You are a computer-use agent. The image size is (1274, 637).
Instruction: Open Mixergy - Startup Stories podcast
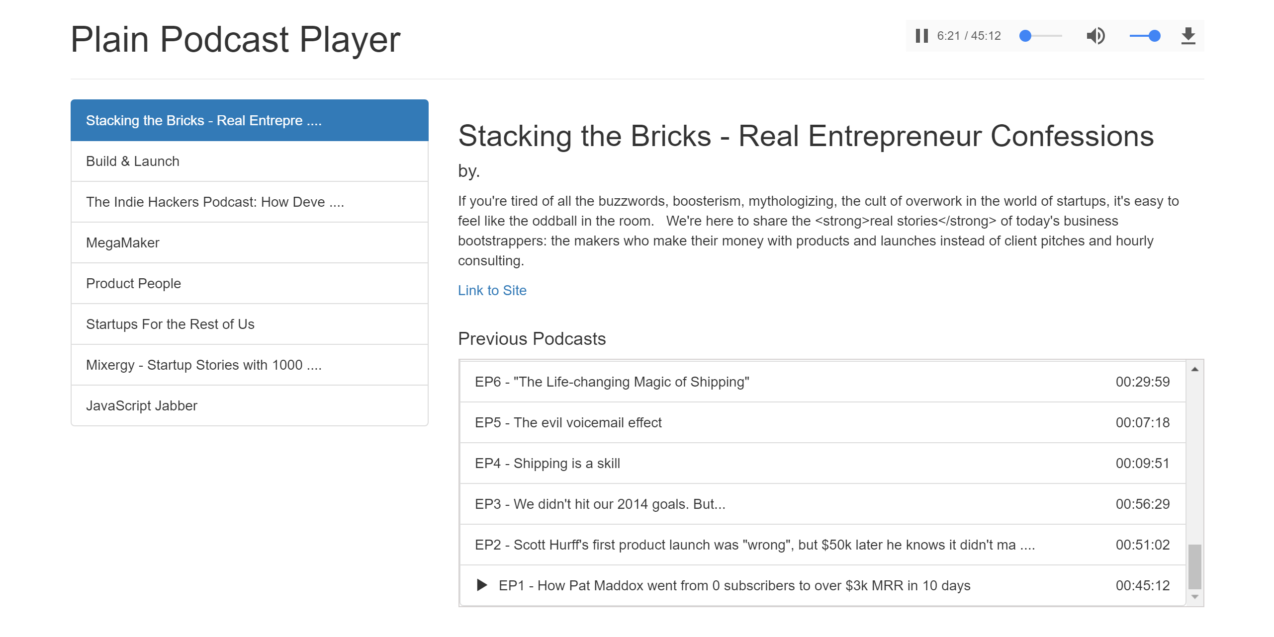click(250, 365)
